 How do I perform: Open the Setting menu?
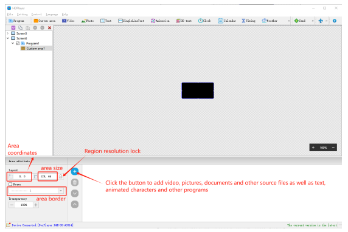tap(22, 14)
